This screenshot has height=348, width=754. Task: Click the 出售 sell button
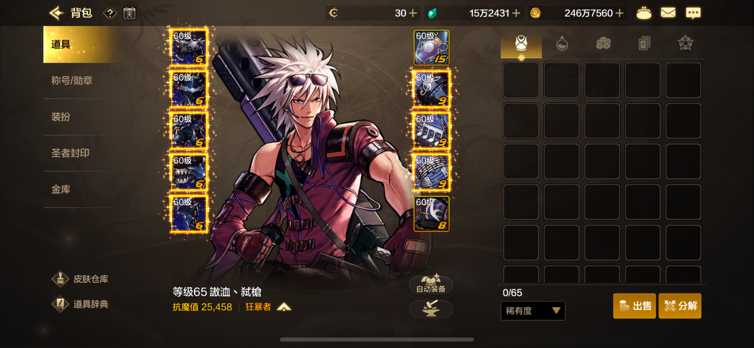pos(634,306)
